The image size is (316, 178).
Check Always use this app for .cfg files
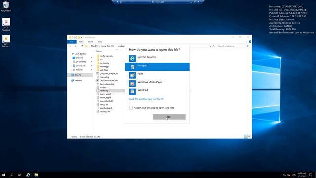[131, 108]
